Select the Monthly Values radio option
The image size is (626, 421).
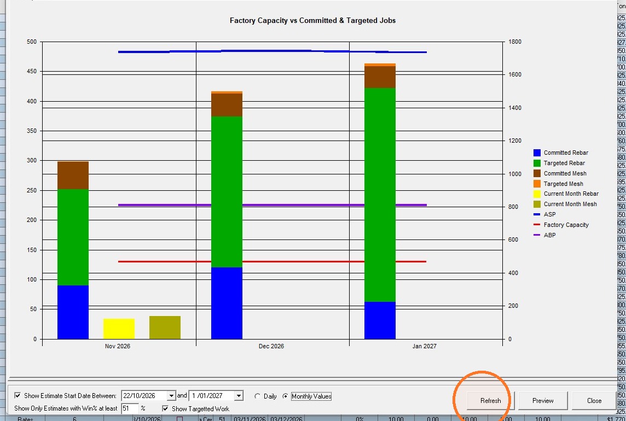(x=285, y=396)
